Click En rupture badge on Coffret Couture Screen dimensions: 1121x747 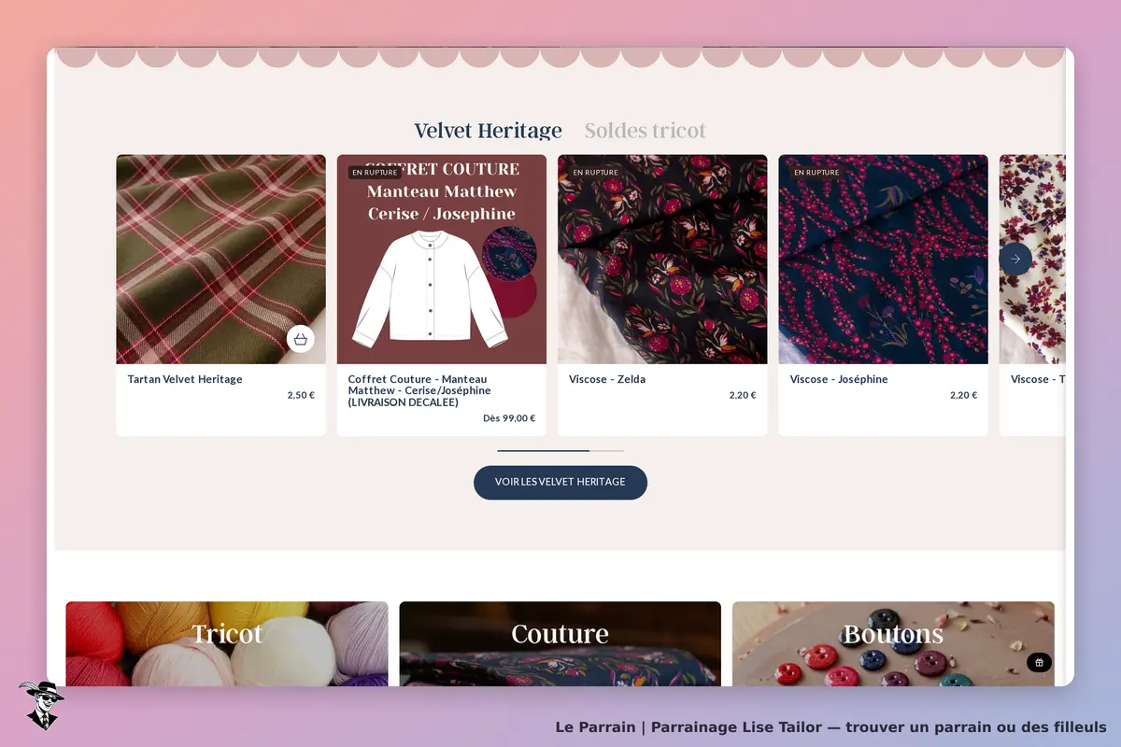[x=375, y=173]
